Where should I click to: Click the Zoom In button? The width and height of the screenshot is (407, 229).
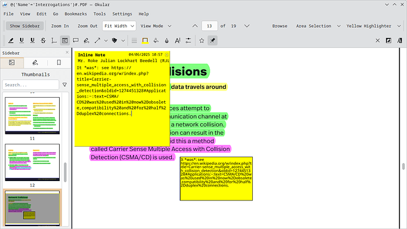[x=60, y=26]
